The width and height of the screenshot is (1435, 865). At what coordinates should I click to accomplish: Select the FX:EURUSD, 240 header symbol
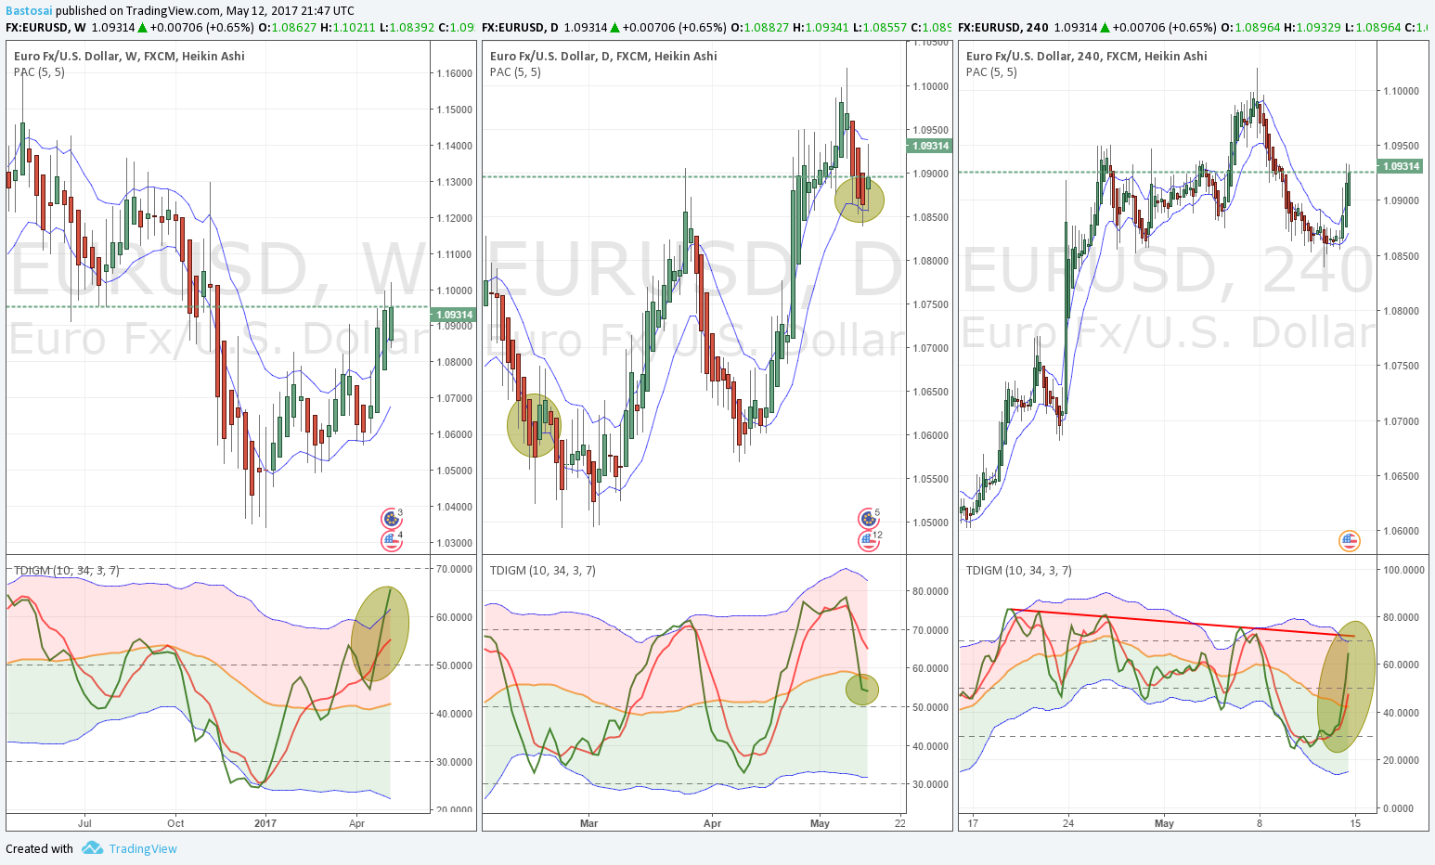point(1003,28)
